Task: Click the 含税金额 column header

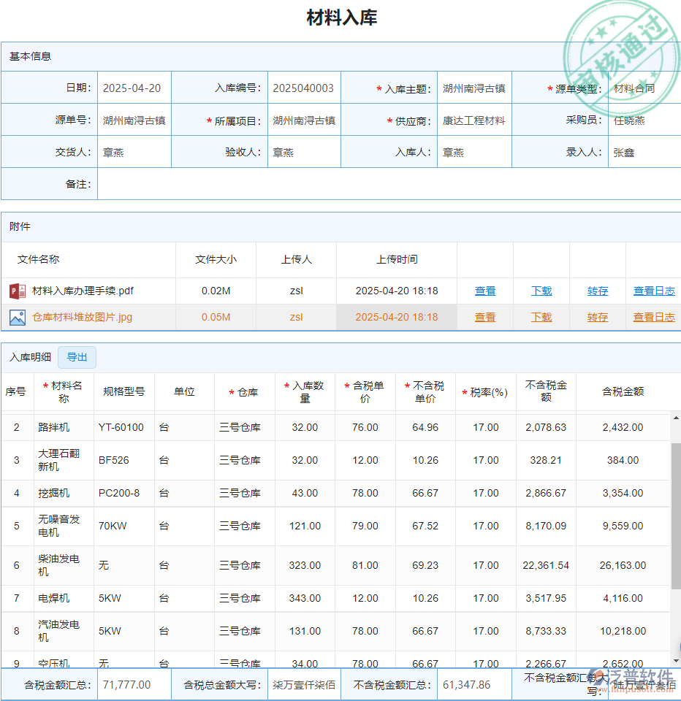Action: (623, 391)
